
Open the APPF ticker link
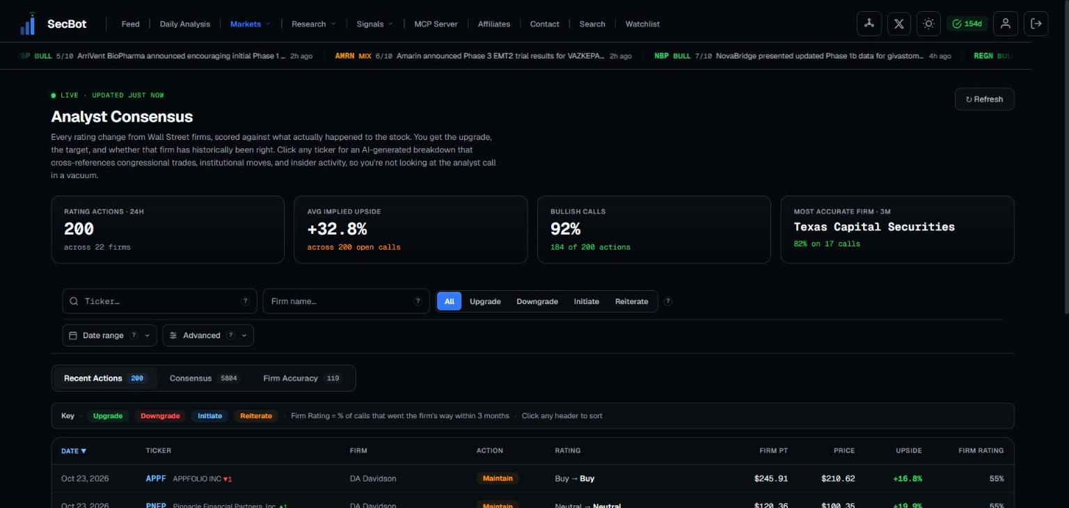[156, 479]
